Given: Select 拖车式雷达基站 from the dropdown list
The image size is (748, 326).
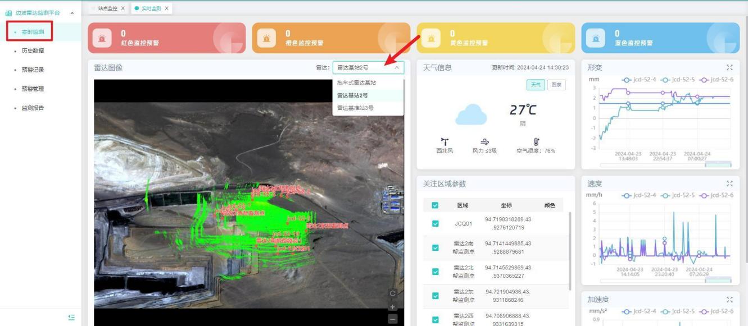Looking at the screenshot, I should coord(356,82).
